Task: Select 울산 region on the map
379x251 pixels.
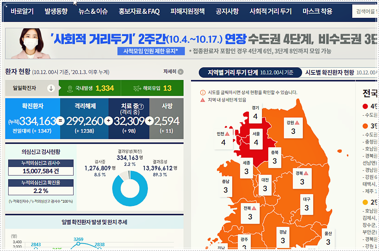Action: 328,239
